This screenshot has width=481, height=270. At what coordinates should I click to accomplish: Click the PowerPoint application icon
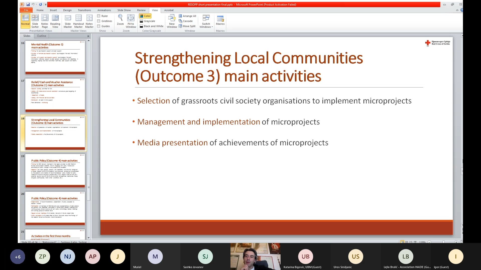22,4
